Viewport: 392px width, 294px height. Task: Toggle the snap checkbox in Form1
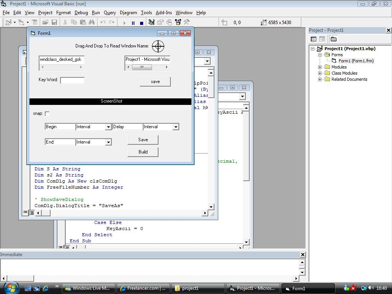click(47, 113)
